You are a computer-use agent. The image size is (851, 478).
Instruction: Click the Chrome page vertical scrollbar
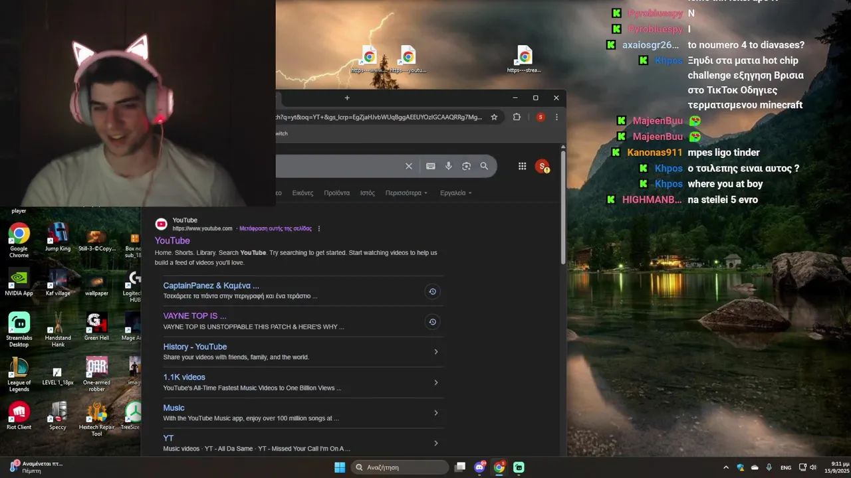[x=563, y=207]
